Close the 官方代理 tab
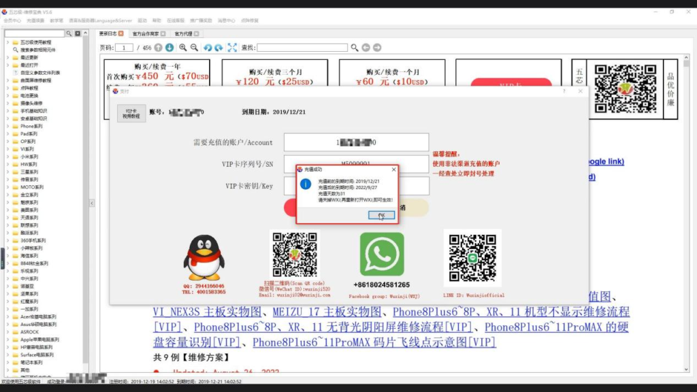 [197, 34]
